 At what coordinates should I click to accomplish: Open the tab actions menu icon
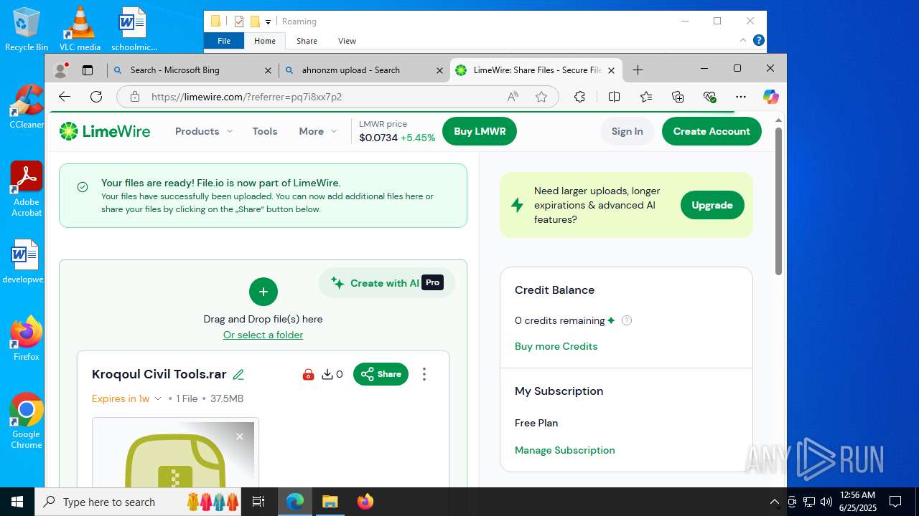point(88,70)
